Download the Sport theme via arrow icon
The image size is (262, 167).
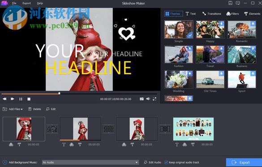click(253, 73)
